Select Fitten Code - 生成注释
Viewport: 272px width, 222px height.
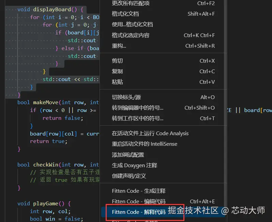163,191
